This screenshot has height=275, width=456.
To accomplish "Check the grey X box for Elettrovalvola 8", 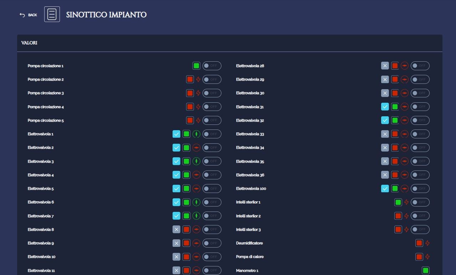I will 176,229.
